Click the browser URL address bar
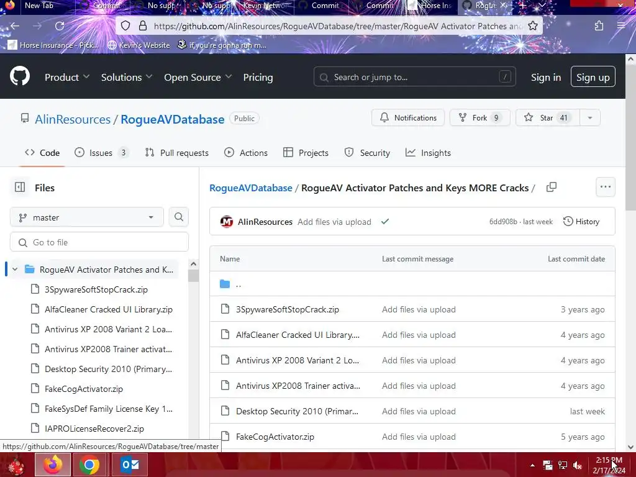The height and width of the screenshot is (477, 636). [337, 26]
